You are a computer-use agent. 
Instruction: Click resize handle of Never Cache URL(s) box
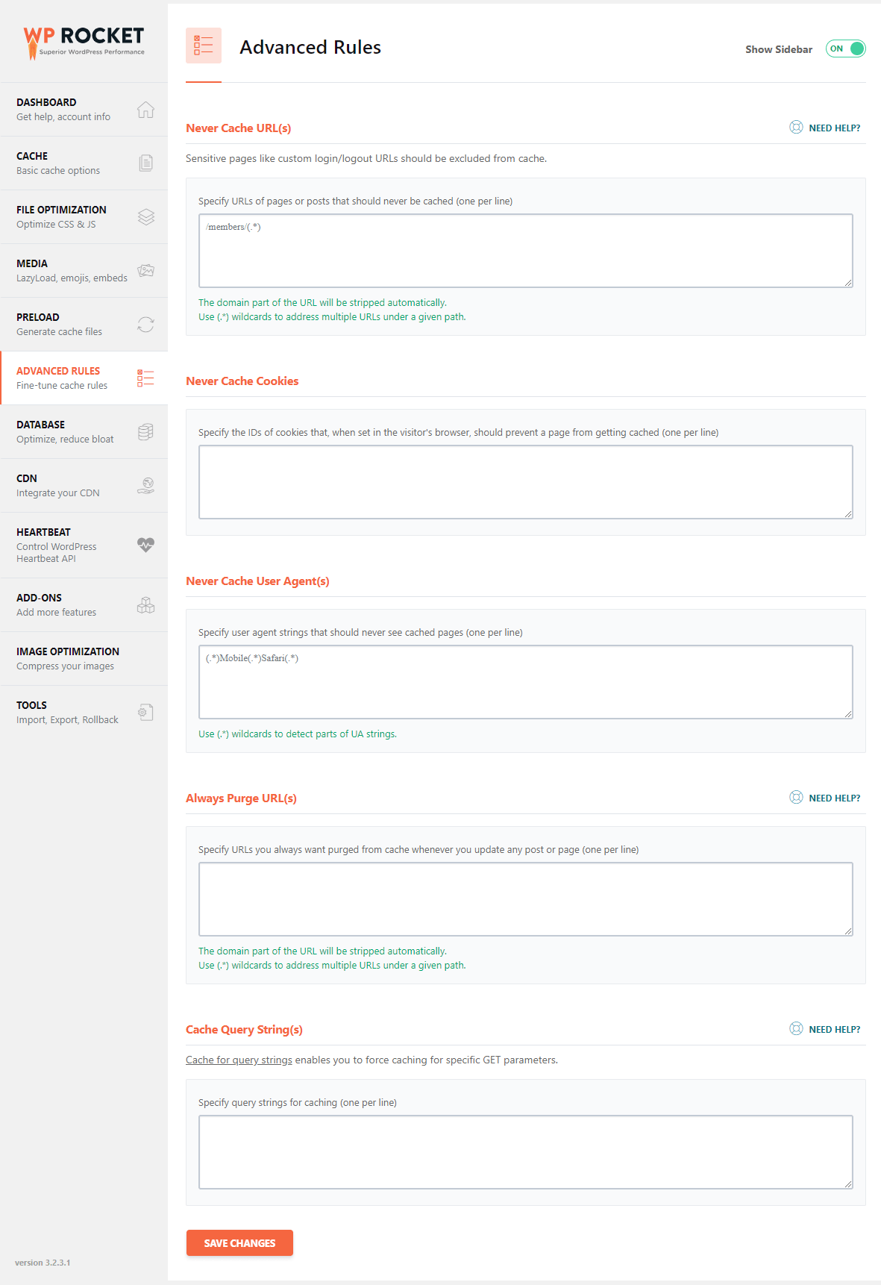(x=848, y=283)
